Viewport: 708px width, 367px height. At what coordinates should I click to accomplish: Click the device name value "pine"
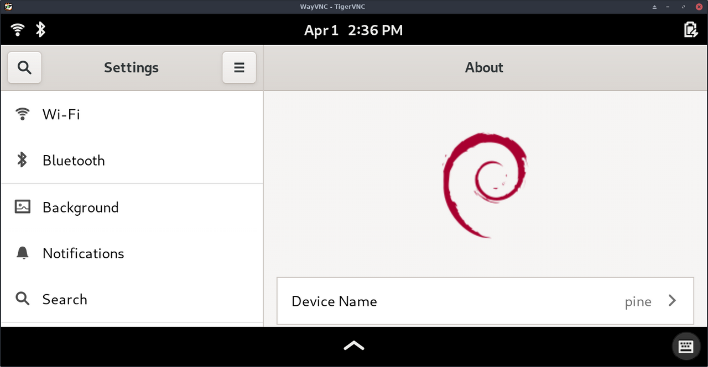pos(638,302)
